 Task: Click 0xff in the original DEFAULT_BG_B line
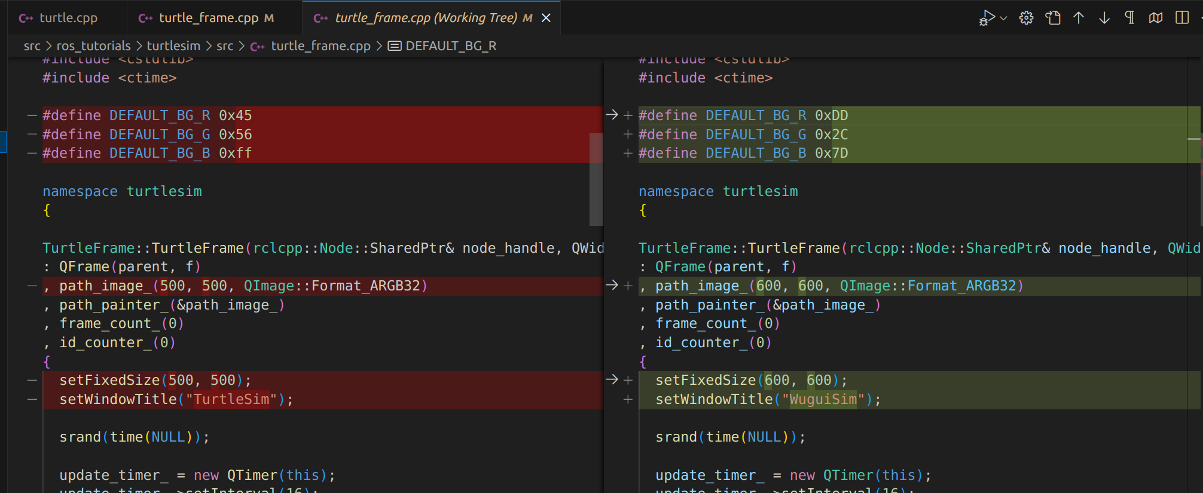coord(235,153)
